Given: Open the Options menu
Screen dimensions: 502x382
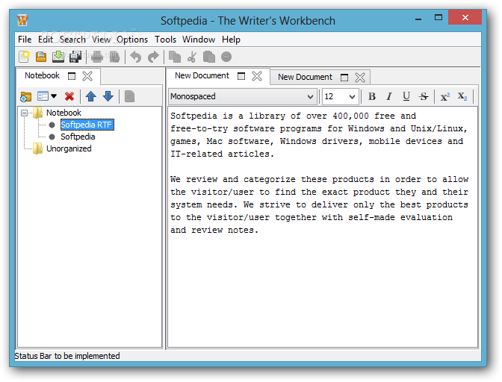Looking at the screenshot, I should click(x=132, y=40).
